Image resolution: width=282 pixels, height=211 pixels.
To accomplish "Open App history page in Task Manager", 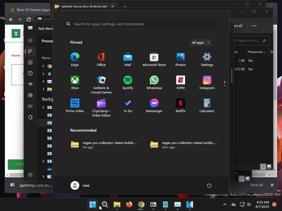I will (30, 73).
